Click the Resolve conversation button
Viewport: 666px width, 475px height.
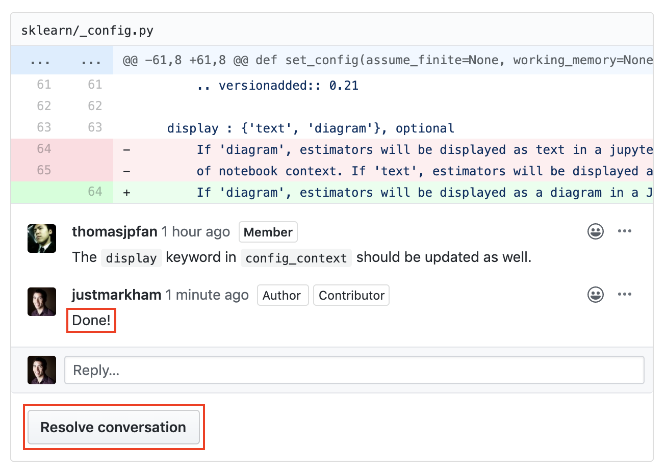(x=113, y=427)
